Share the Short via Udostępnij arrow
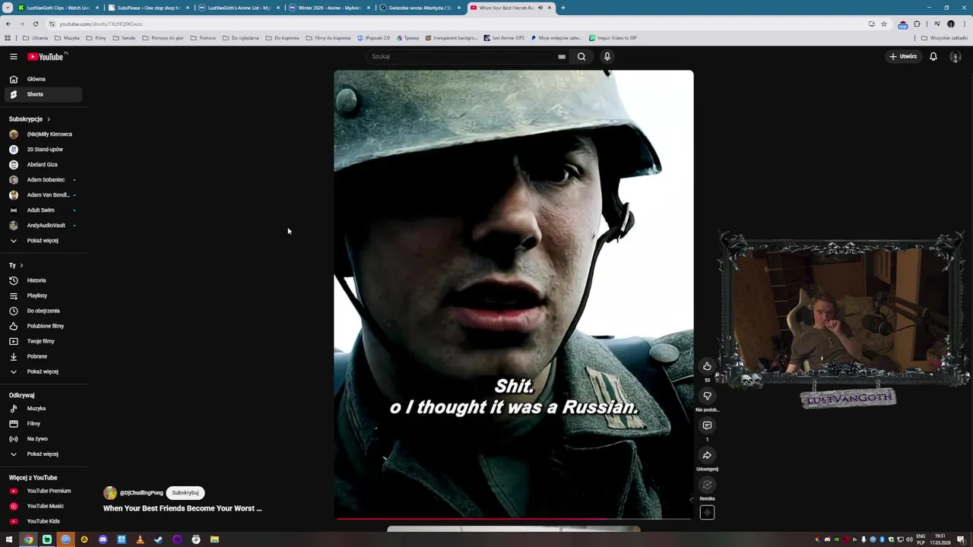The height and width of the screenshot is (547, 973). (x=707, y=455)
